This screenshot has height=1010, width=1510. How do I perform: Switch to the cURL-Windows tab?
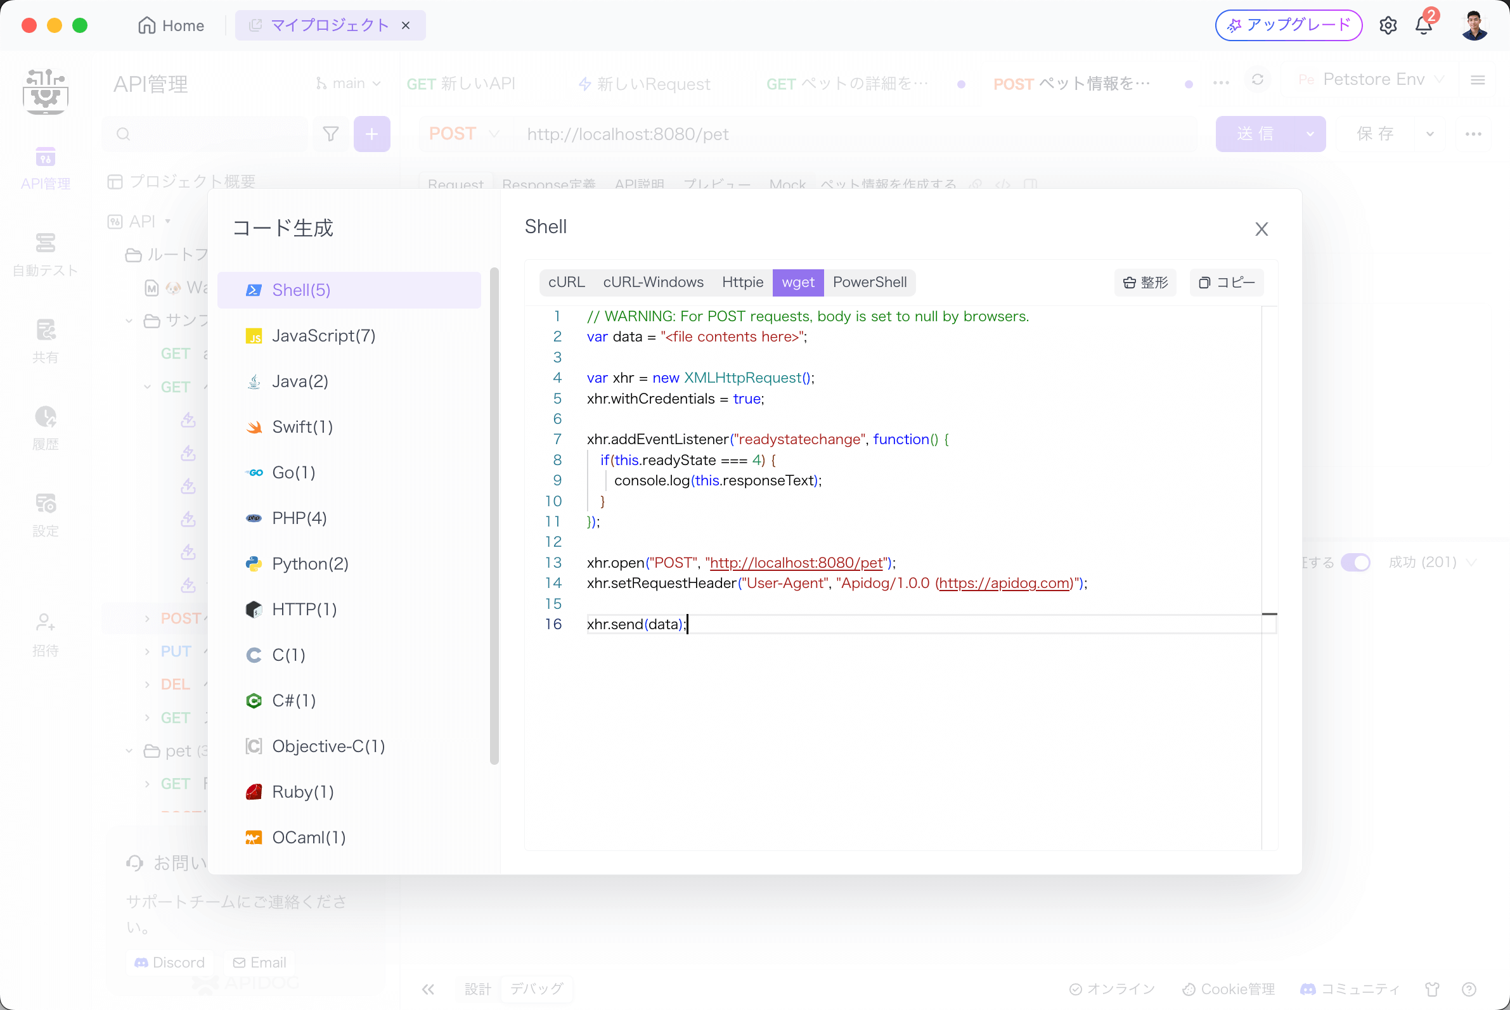653,282
